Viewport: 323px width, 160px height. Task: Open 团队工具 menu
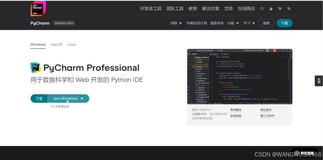175,9
